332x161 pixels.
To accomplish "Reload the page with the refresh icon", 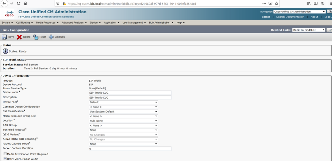I will (x=18, y=3).
